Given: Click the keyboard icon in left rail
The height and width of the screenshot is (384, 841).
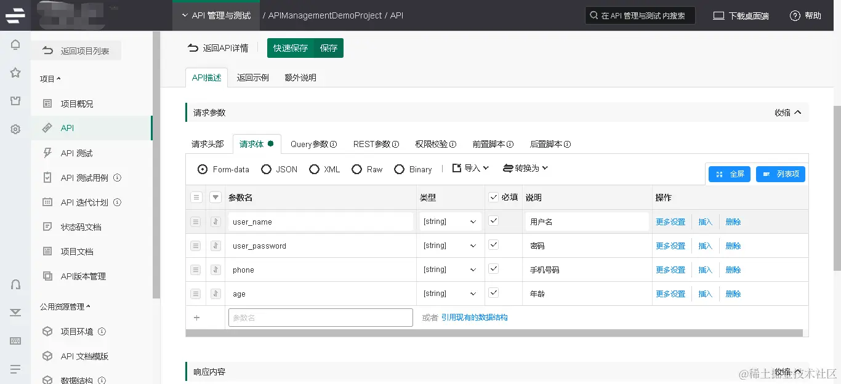Looking at the screenshot, I should [15, 341].
